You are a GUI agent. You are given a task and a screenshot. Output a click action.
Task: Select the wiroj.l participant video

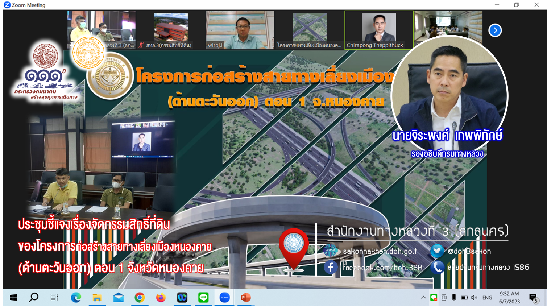pyautogui.click(x=240, y=30)
